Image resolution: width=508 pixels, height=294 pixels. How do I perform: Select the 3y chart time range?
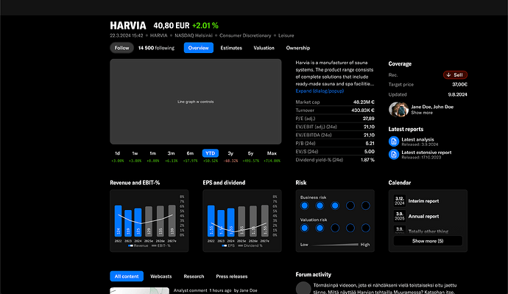click(230, 153)
